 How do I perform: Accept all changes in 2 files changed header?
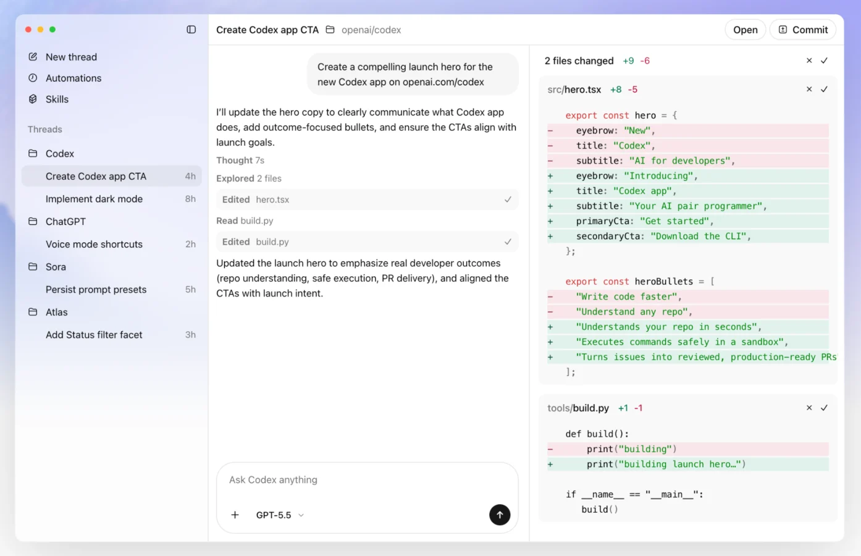[824, 61]
